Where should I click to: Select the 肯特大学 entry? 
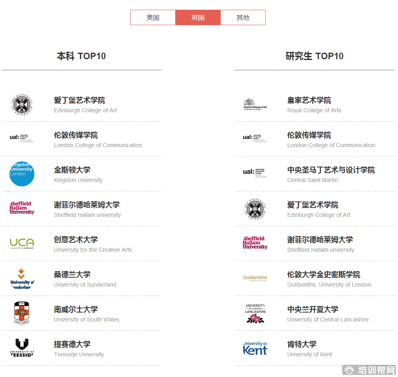pyautogui.click(x=302, y=344)
